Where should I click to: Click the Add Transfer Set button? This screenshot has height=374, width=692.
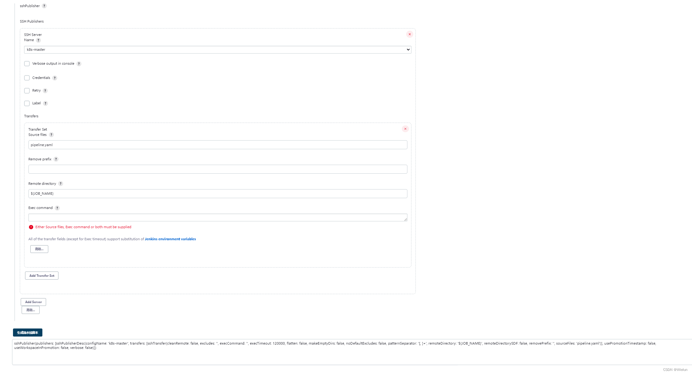click(x=41, y=276)
